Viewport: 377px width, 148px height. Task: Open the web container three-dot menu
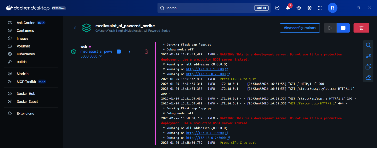pos(129,51)
